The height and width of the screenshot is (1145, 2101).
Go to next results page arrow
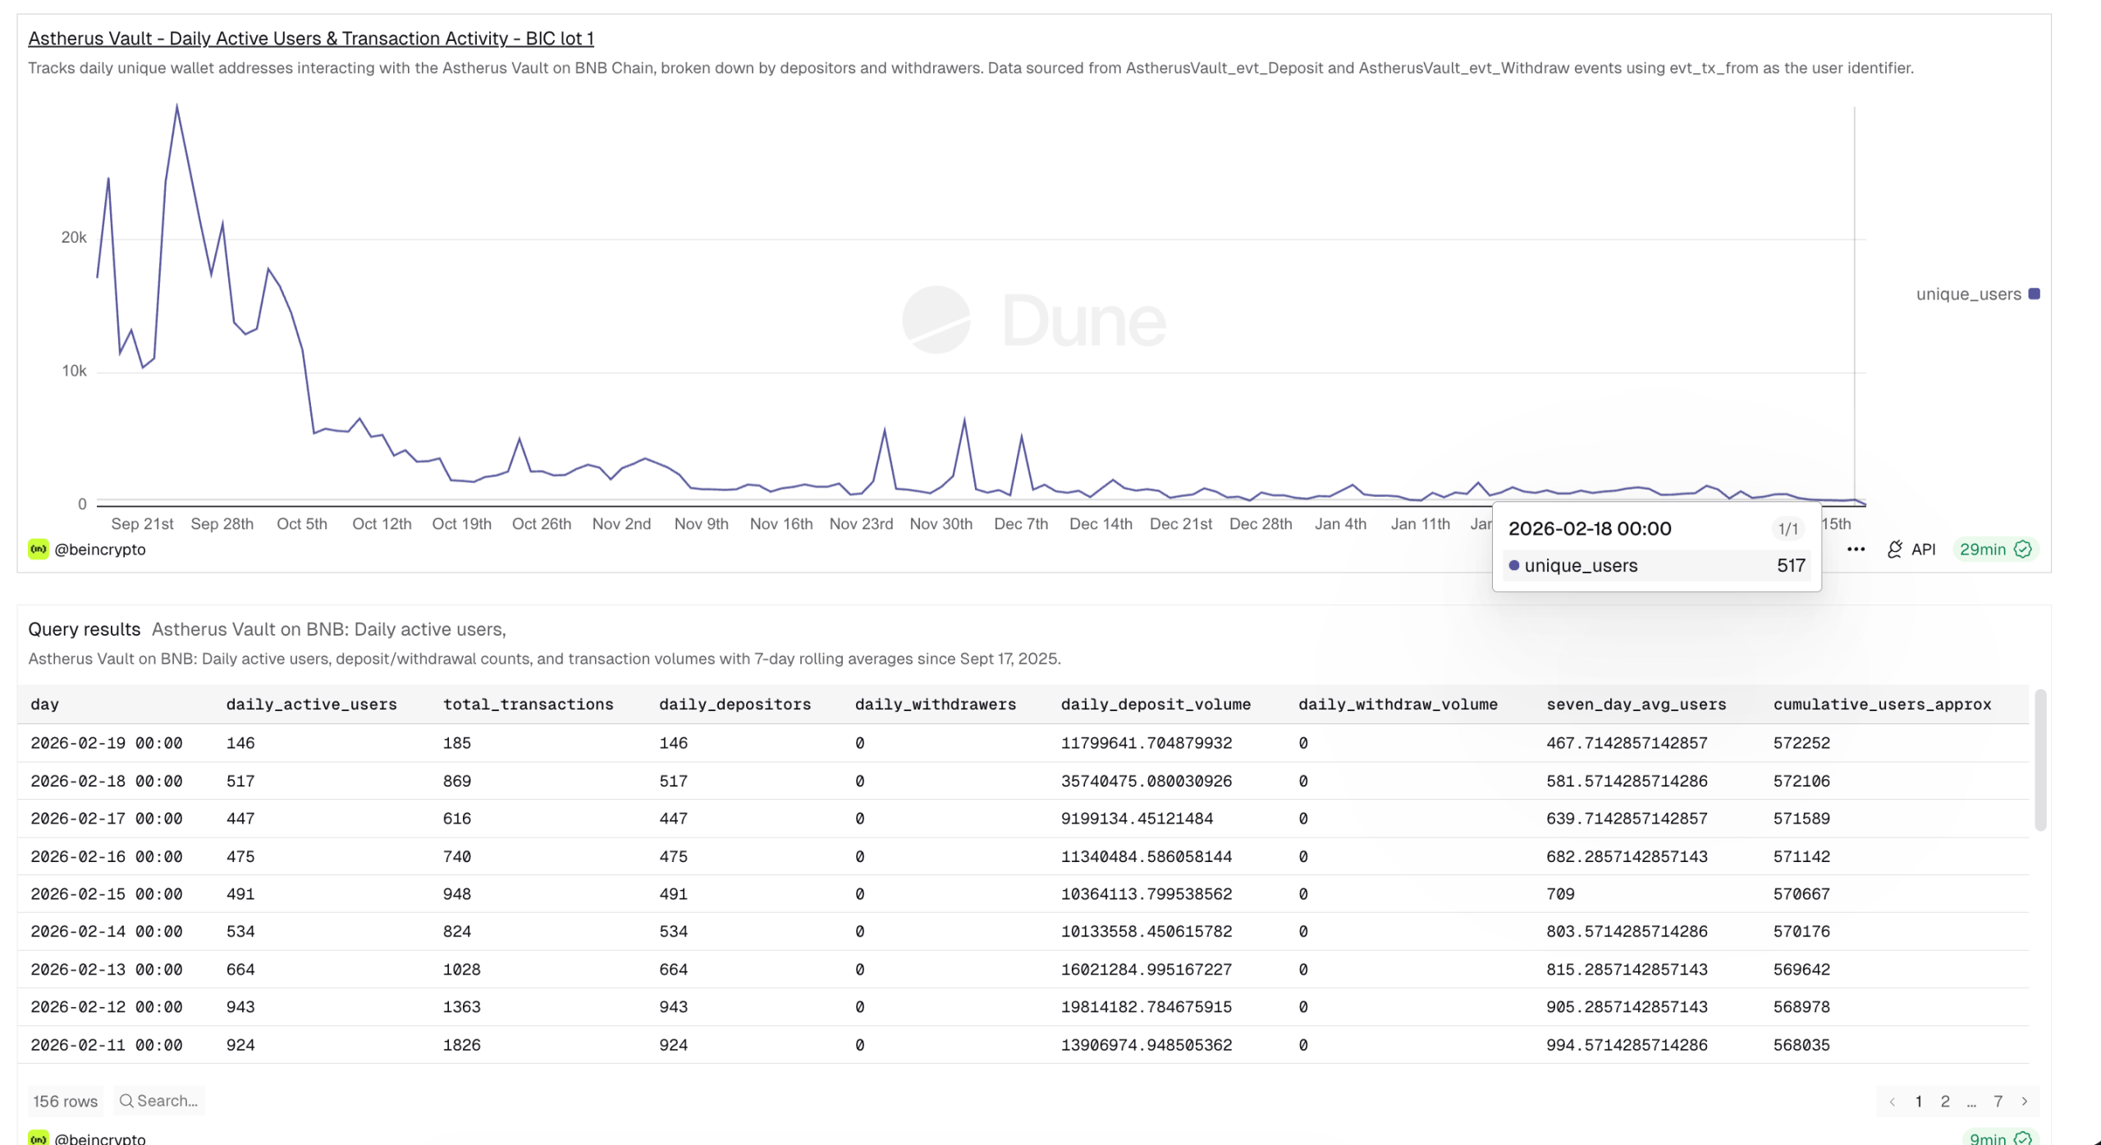(x=2025, y=1102)
